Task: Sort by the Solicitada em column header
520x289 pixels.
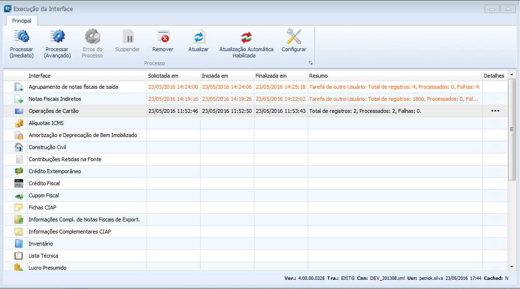Action: tap(173, 76)
